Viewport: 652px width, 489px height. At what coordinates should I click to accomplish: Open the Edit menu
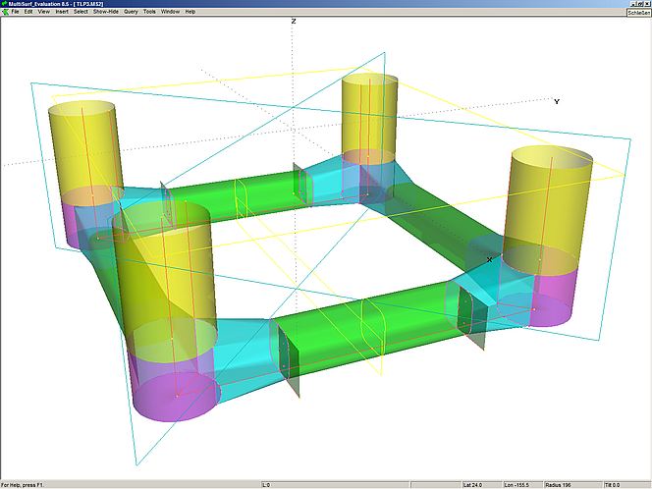click(x=29, y=12)
